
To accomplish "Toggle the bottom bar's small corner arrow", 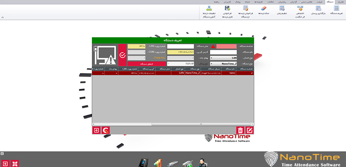I will click(2, 153).
